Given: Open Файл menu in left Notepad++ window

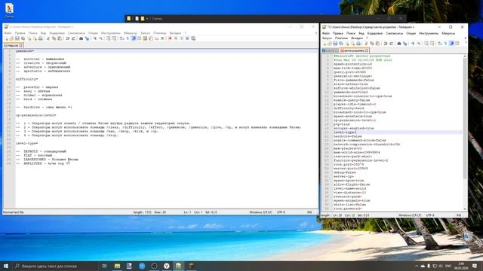Looking at the screenshot, I should coord(8,33).
